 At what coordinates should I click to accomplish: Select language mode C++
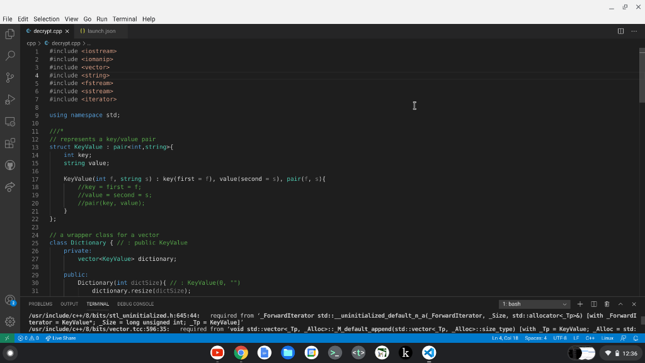(x=590, y=338)
